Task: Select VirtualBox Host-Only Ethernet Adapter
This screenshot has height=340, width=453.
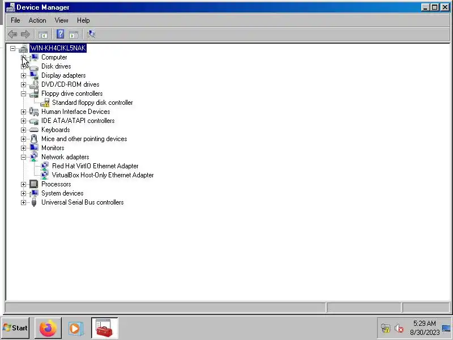Action: pyautogui.click(x=103, y=175)
